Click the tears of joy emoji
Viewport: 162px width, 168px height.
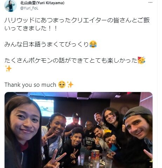pyautogui.click(x=93, y=44)
